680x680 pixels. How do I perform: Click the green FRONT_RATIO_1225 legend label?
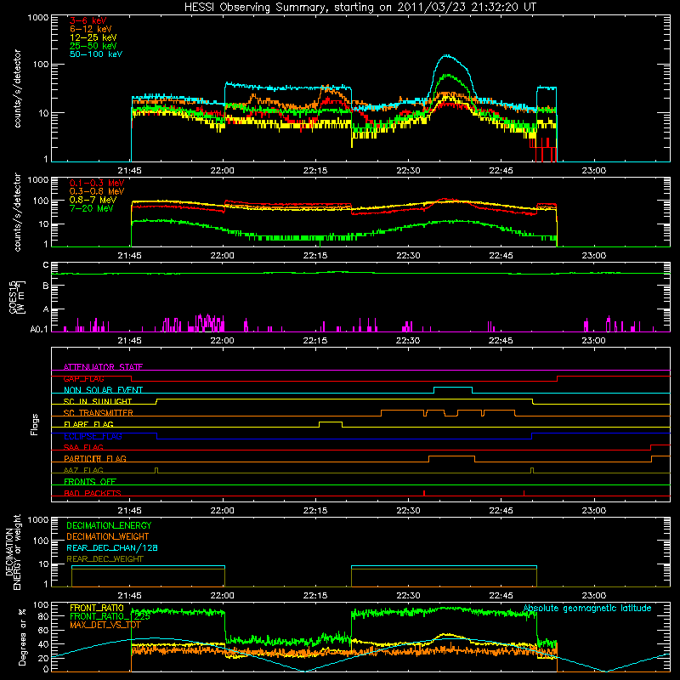pos(110,616)
